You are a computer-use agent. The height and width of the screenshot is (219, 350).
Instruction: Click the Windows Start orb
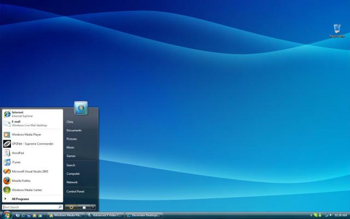[7, 215]
